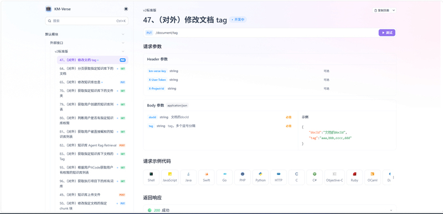
Task: Click the KM-Verse site title
Action: coord(63,9)
